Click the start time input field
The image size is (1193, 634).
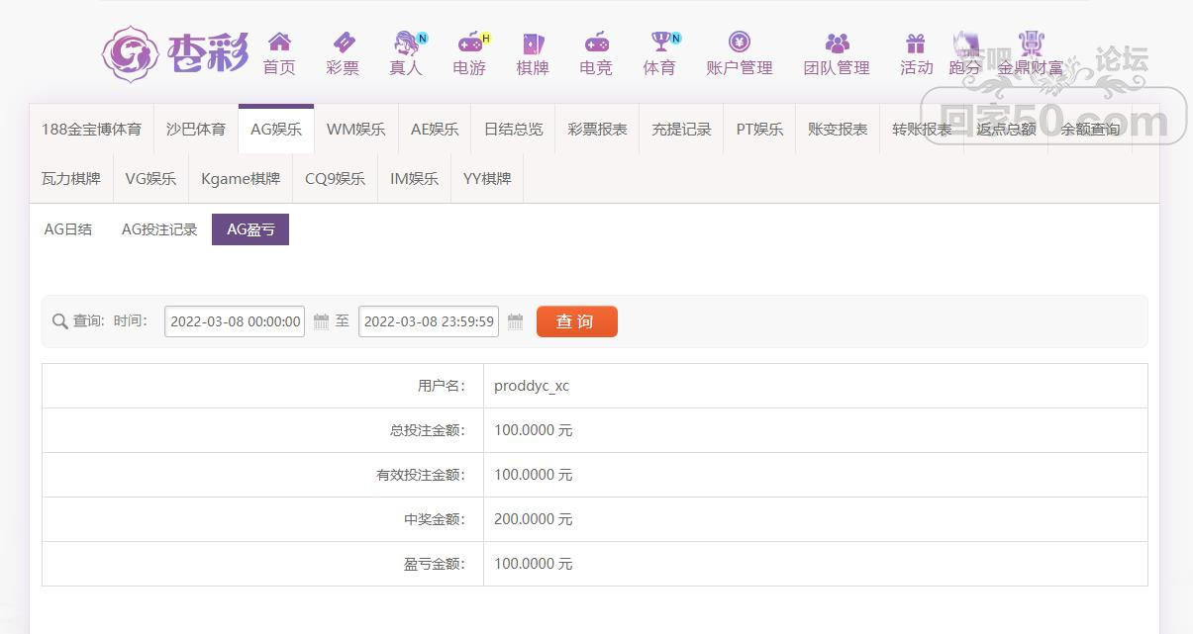click(x=235, y=321)
